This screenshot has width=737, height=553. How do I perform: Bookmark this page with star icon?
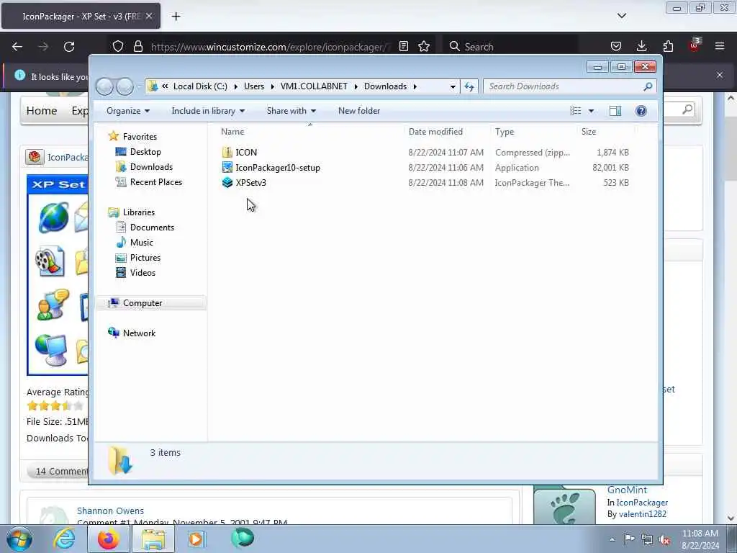point(424,47)
